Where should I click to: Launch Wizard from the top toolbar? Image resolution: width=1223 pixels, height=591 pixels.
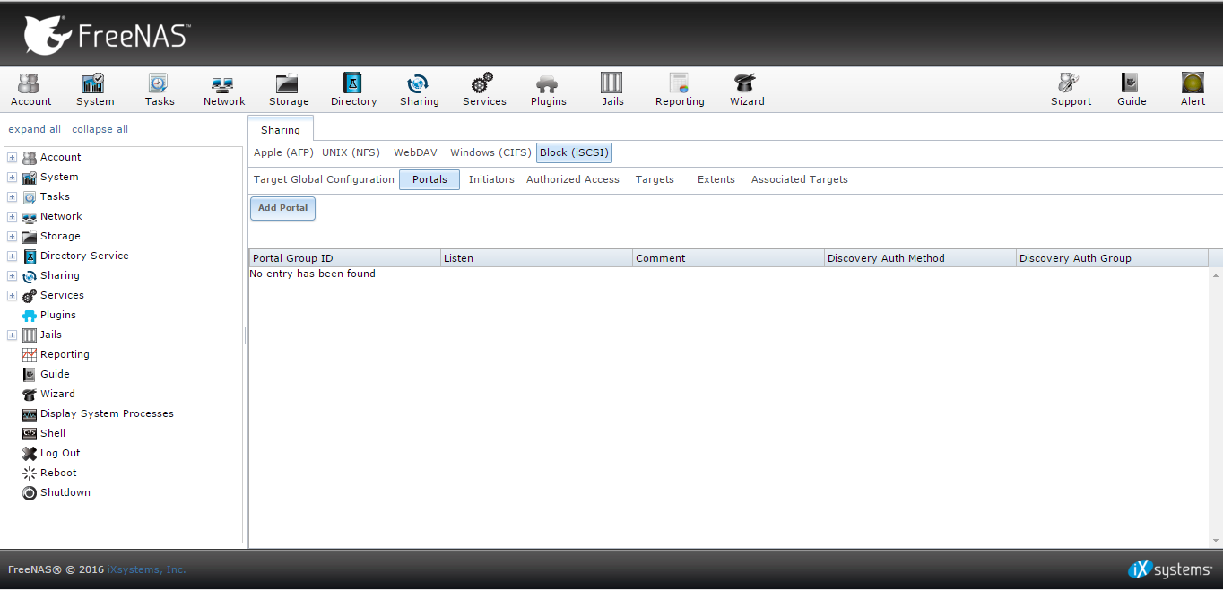(747, 90)
